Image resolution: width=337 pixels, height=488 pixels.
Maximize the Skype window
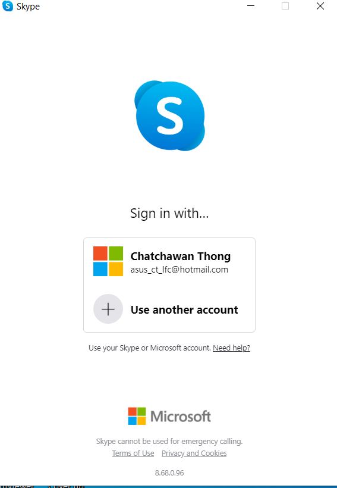(x=285, y=6)
